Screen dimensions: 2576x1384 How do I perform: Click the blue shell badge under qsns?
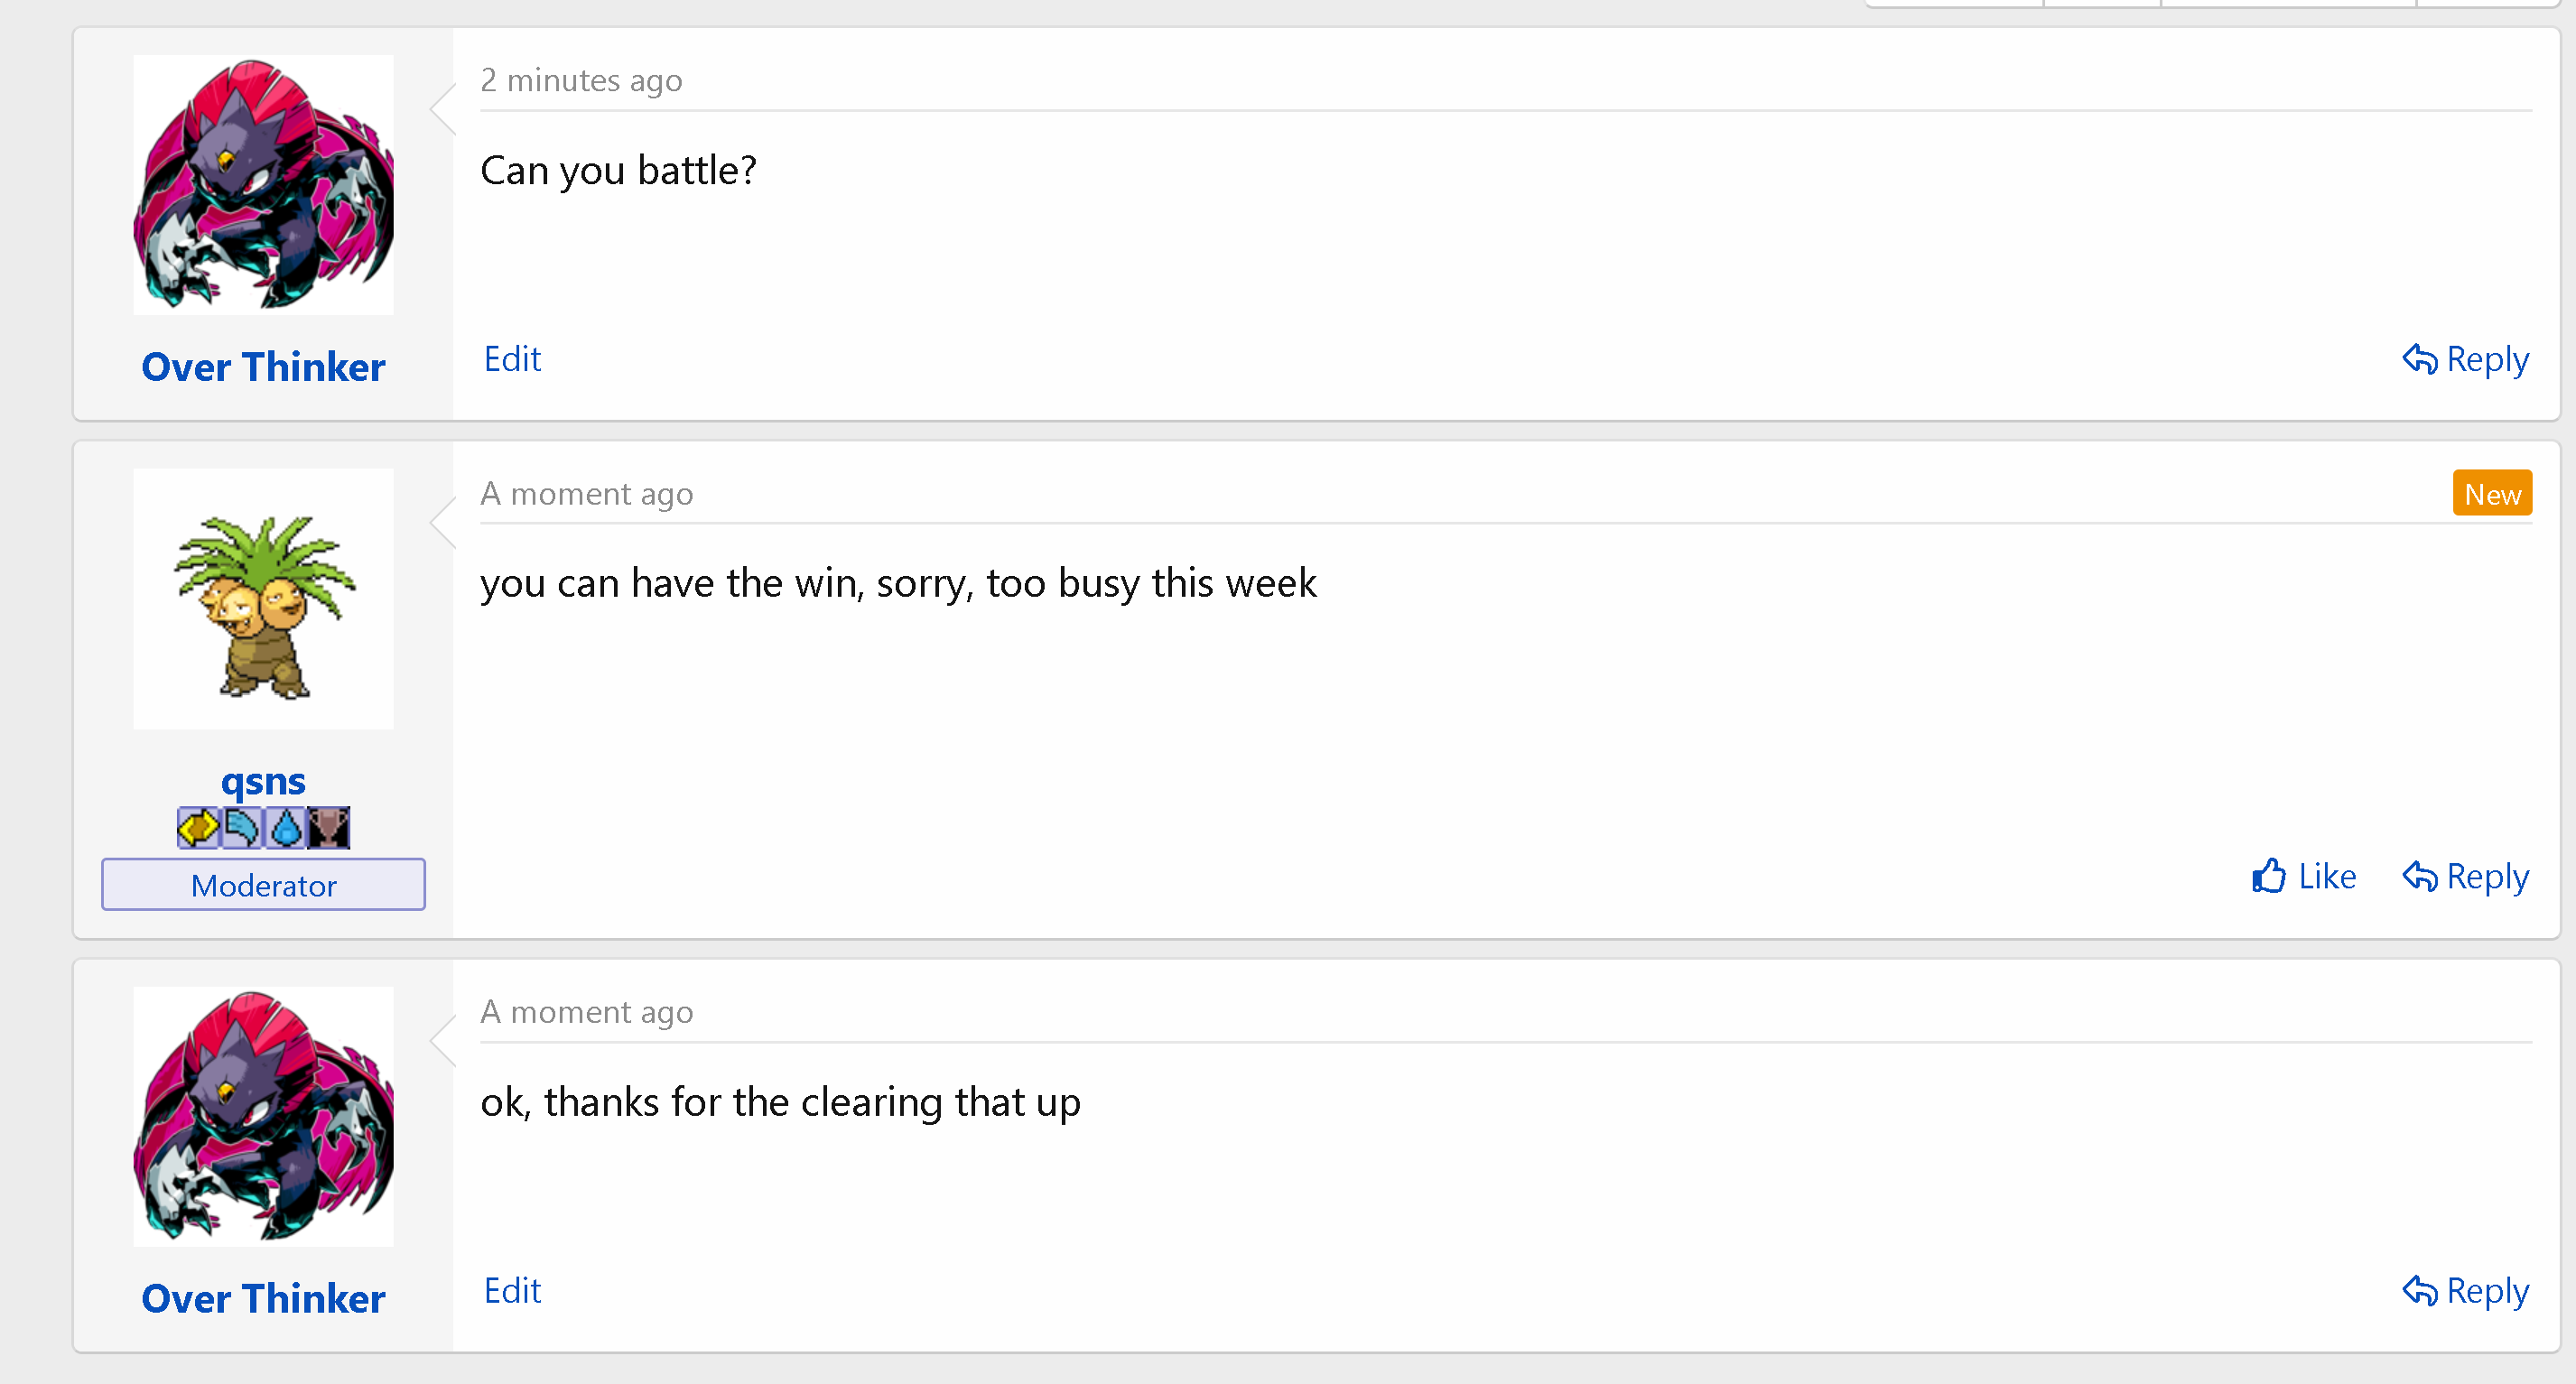(241, 828)
